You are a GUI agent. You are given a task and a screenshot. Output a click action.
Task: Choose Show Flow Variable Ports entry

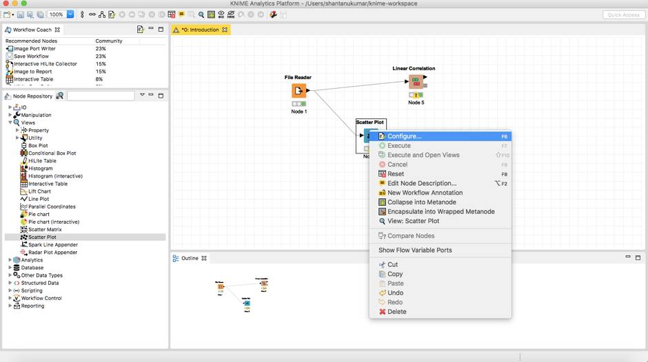[441, 250]
